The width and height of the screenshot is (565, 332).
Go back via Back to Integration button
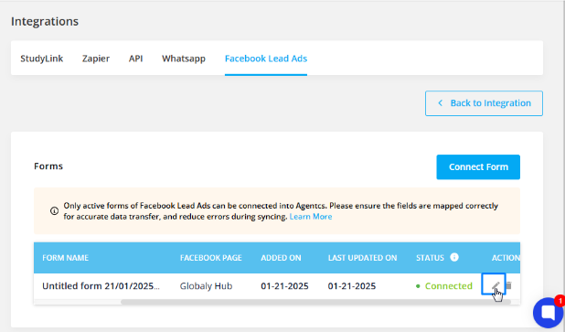[484, 103]
